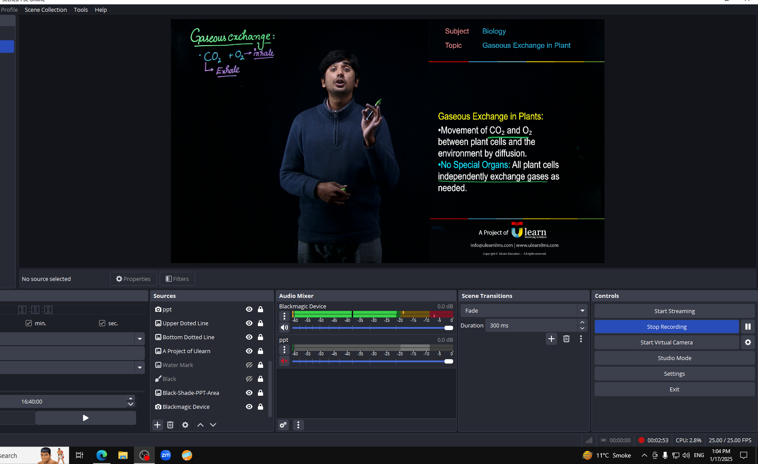The image size is (758, 464).
Task: Show hidden system tray icons
Action: click(644, 455)
